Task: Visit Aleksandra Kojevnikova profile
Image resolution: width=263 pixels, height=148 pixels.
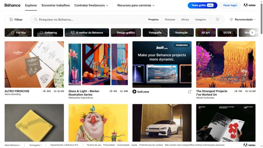Action: tap(81, 98)
